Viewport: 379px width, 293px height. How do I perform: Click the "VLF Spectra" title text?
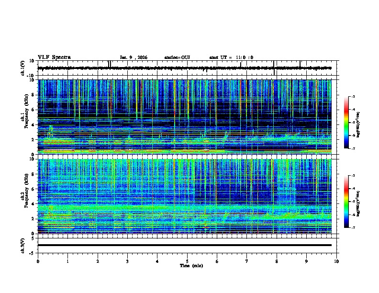[54, 57]
